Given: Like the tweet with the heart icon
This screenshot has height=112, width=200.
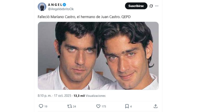Looking at the screenshot, I should pos(98,106).
